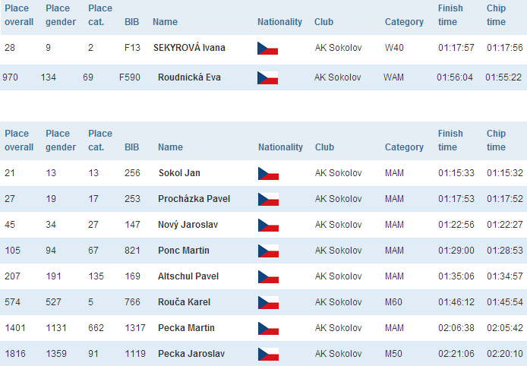Click BIB header in women's table
This screenshot has width=527, height=366.
coord(131,22)
